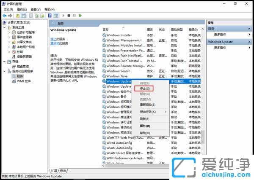254x180 pixels.
Task: Expand the 事件查看器 tree node
Action: coord(9,37)
